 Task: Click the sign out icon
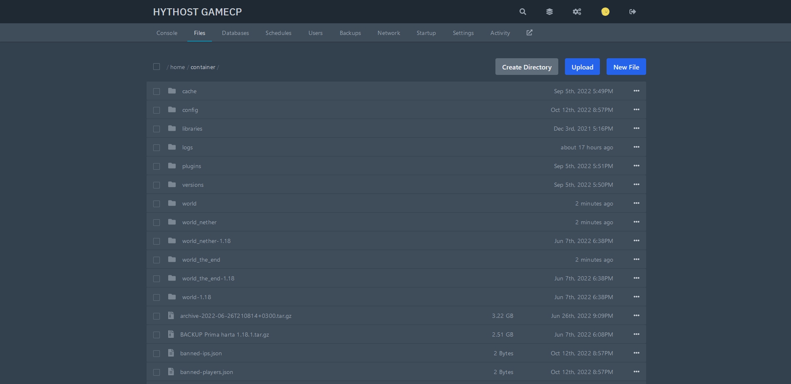[x=632, y=12]
